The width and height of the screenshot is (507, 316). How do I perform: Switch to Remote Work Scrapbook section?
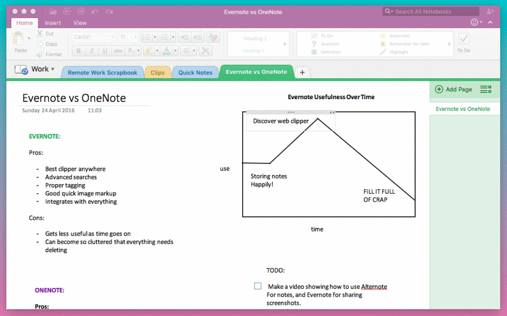102,73
